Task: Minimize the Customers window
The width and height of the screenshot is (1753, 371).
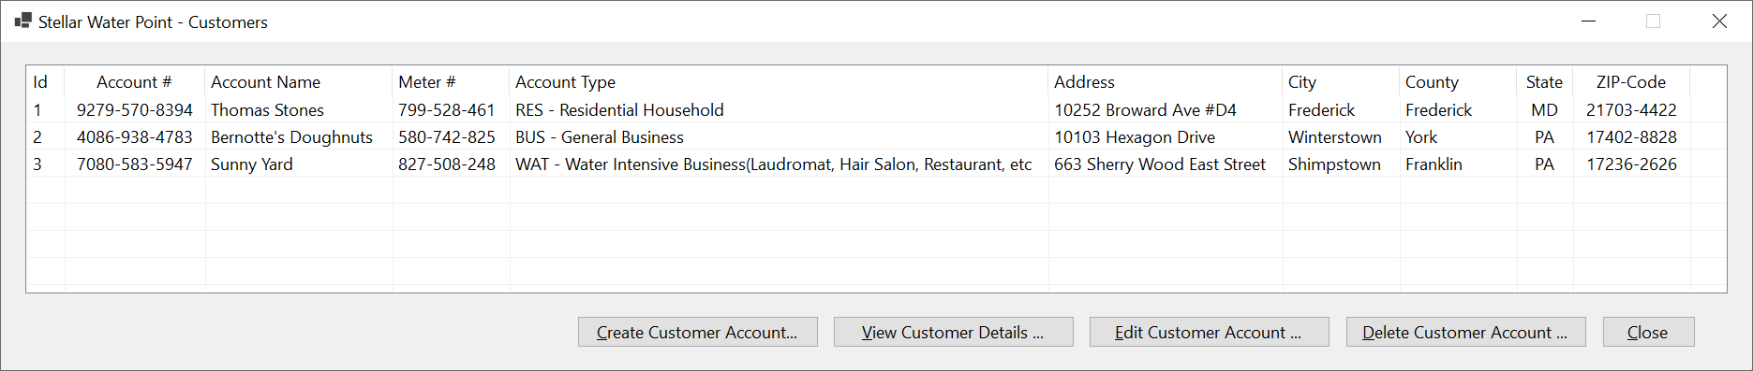Action: [x=1588, y=21]
